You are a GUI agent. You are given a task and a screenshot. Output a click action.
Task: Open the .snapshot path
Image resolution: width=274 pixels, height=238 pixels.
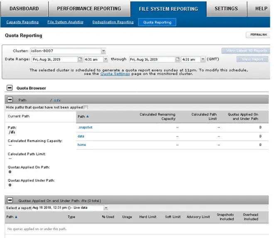[85, 127]
